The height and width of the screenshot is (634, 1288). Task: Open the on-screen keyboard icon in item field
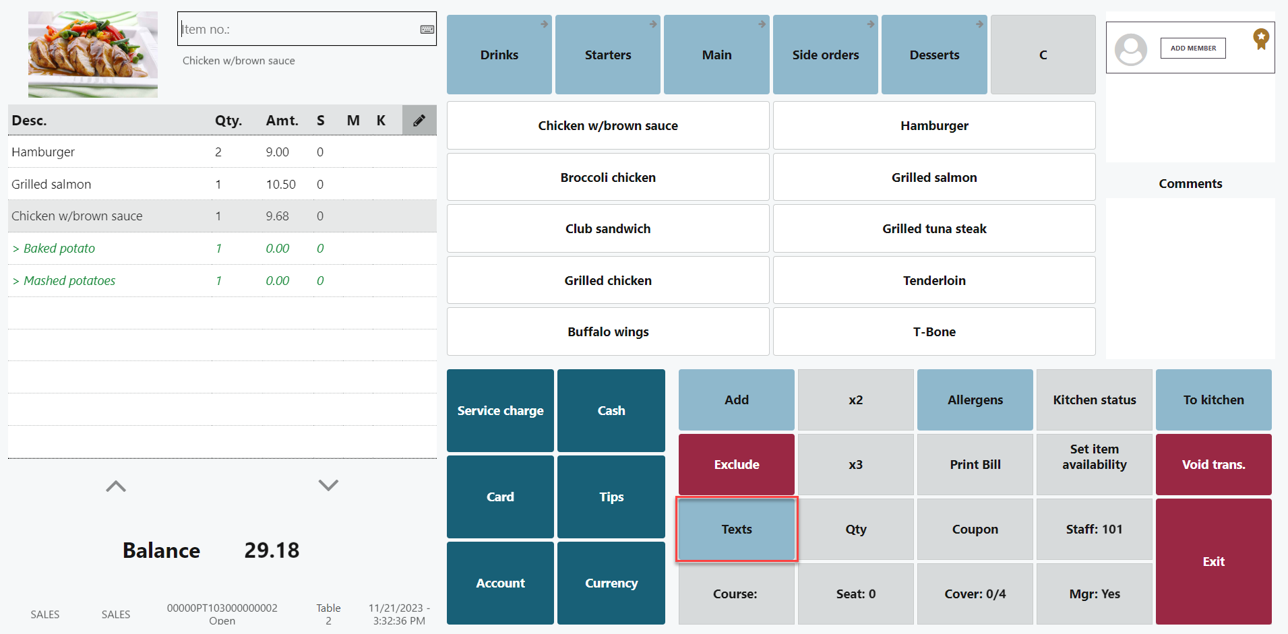pos(427,30)
